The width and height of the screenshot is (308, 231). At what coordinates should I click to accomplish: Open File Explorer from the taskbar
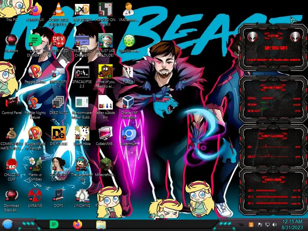click(101, 225)
